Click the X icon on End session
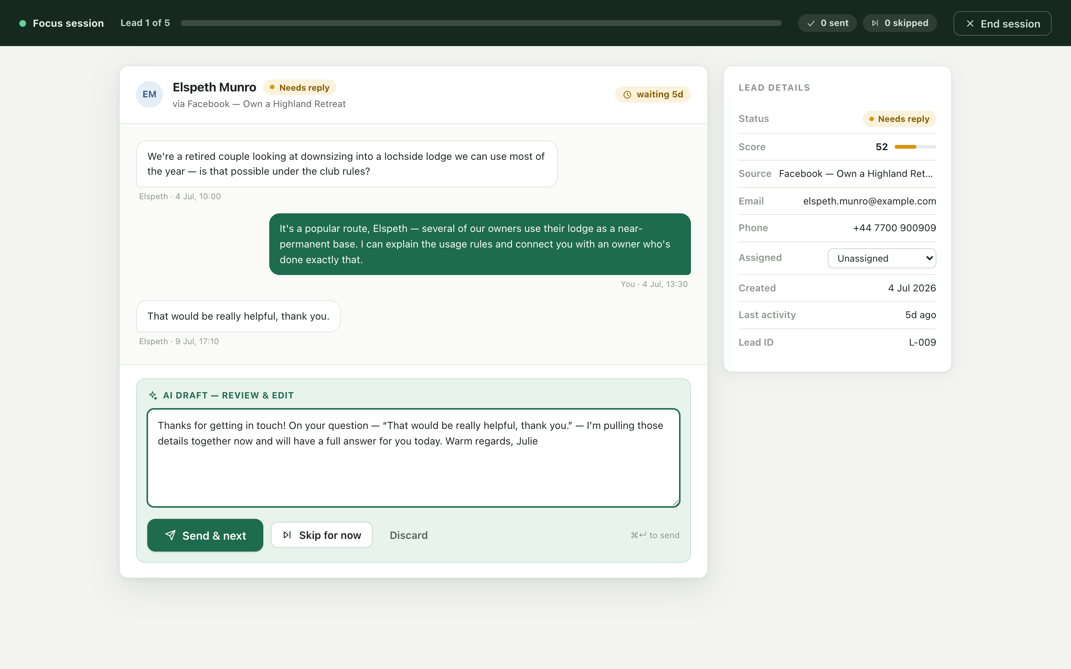The width and height of the screenshot is (1071, 669). [969, 23]
